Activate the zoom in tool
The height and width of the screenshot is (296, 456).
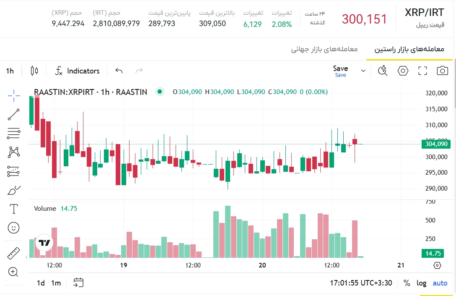coord(14,272)
